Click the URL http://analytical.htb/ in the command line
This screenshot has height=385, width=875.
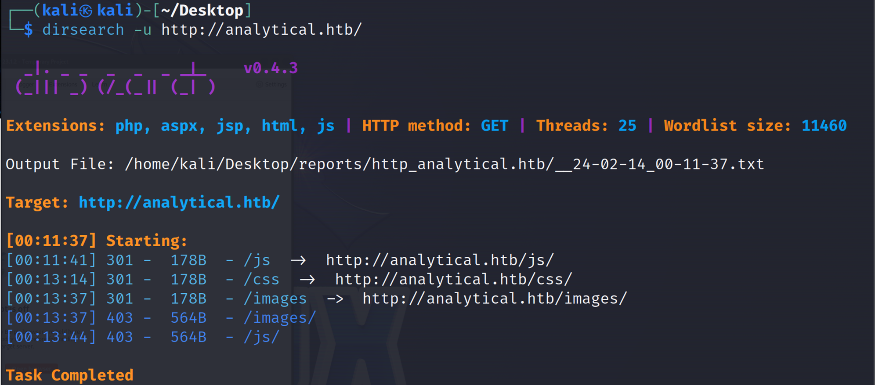pos(261,30)
